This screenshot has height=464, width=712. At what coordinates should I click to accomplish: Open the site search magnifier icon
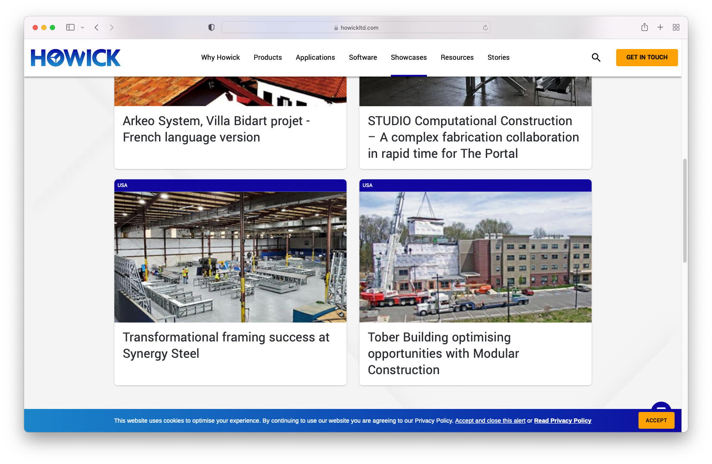pyautogui.click(x=596, y=57)
